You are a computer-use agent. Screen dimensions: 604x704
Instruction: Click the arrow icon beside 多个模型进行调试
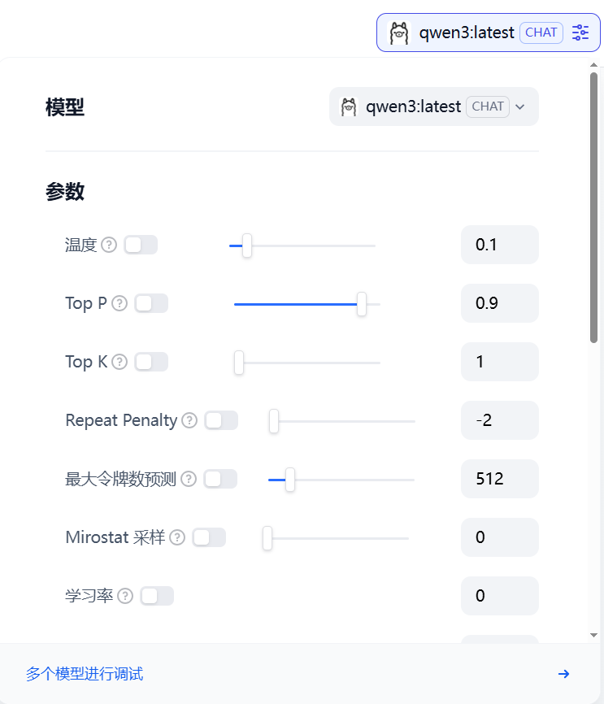563,674
